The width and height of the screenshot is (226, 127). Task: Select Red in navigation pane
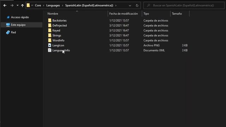coord(13,32)
